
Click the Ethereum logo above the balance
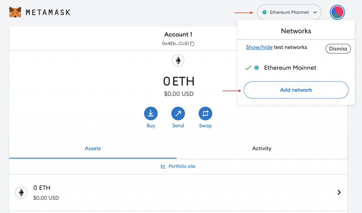[x=178, y=60]
